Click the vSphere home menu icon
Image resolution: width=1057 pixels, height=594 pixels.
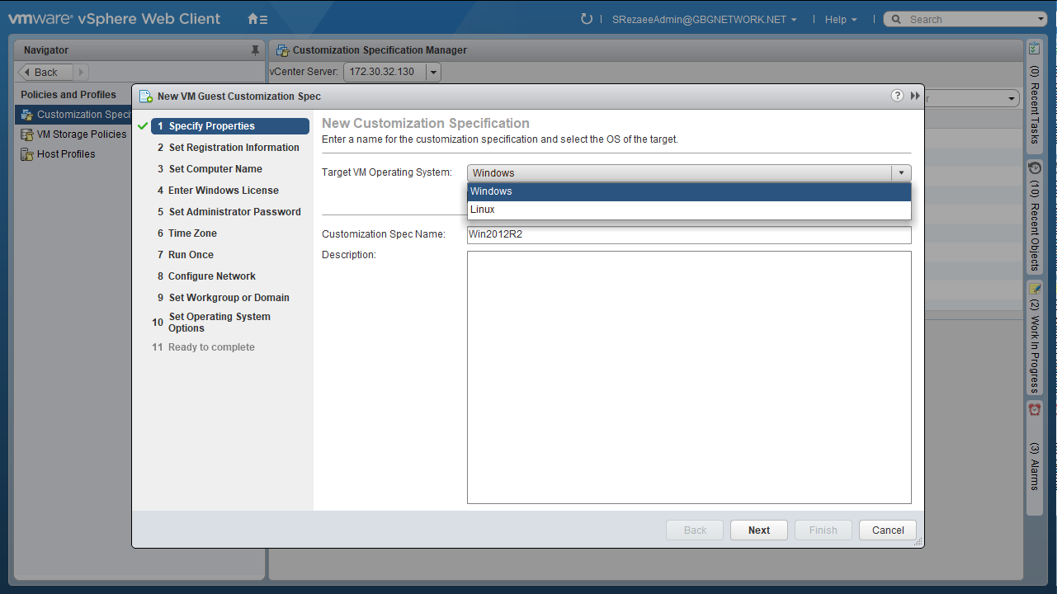tap(257, 19)
